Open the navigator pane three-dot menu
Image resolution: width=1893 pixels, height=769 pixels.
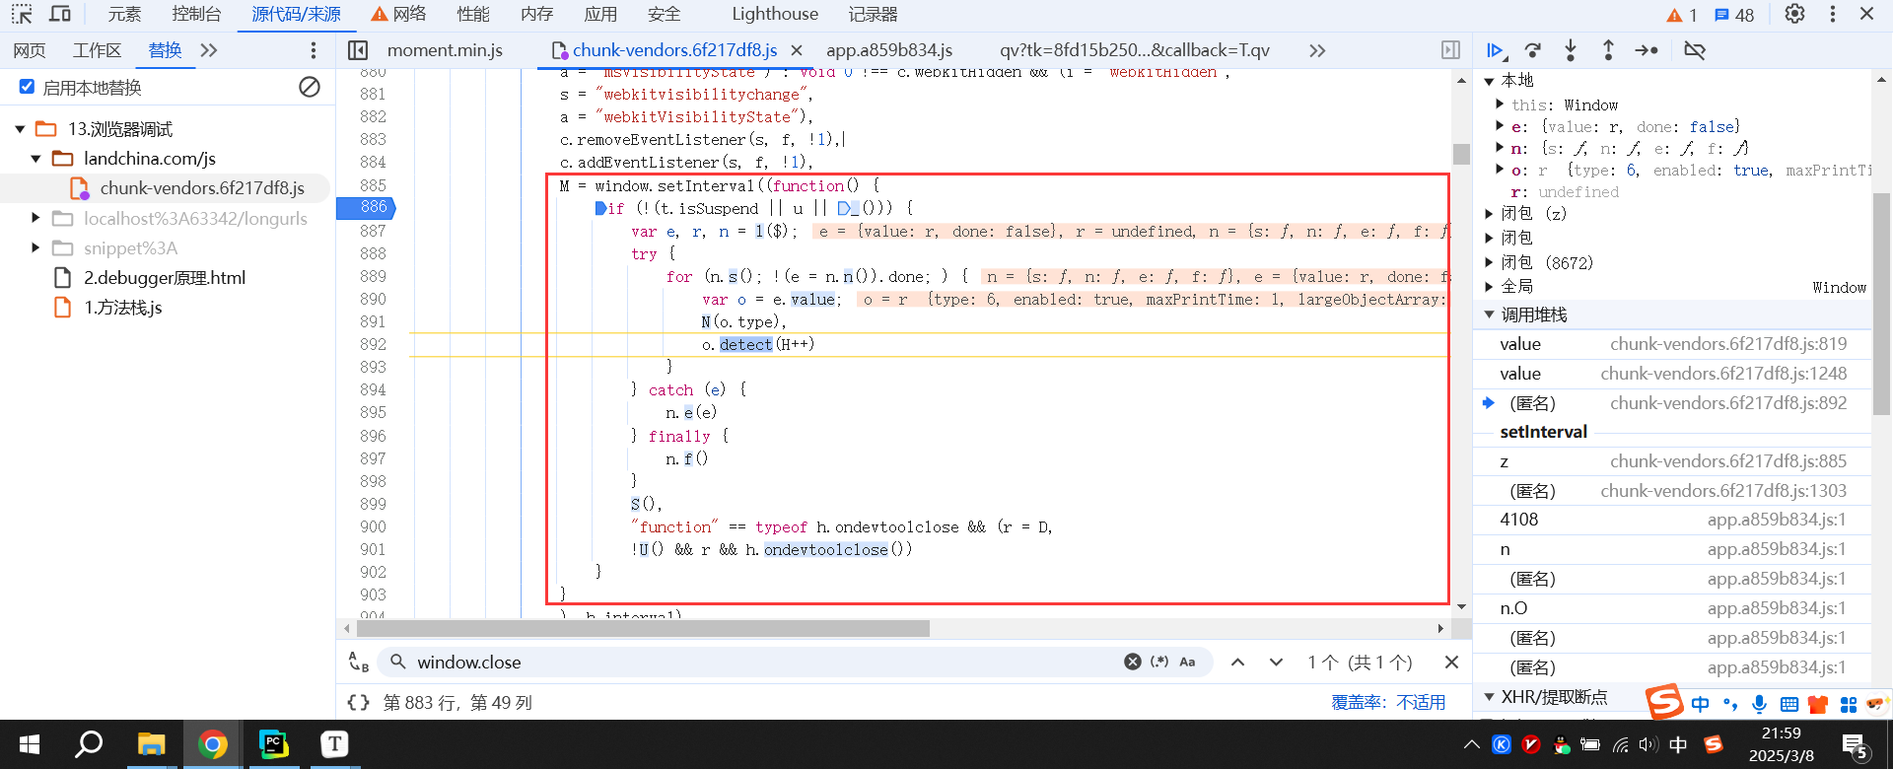point(314,50)
